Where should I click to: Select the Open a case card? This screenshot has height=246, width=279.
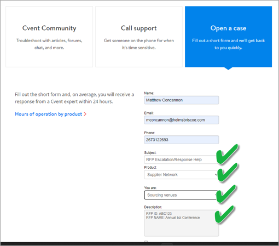click(x=228, y=37)
